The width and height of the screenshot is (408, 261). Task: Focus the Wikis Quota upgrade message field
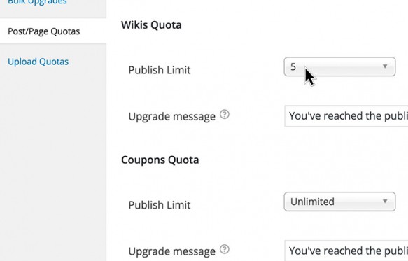coord(346,116)
